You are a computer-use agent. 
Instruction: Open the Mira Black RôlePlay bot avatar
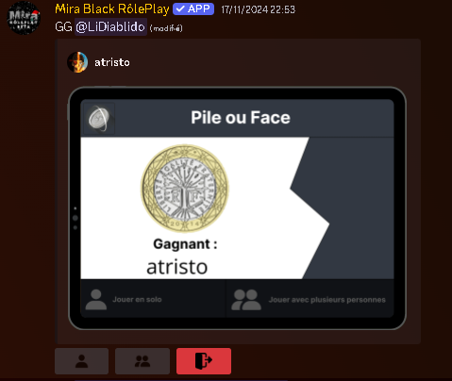point(24,18)
